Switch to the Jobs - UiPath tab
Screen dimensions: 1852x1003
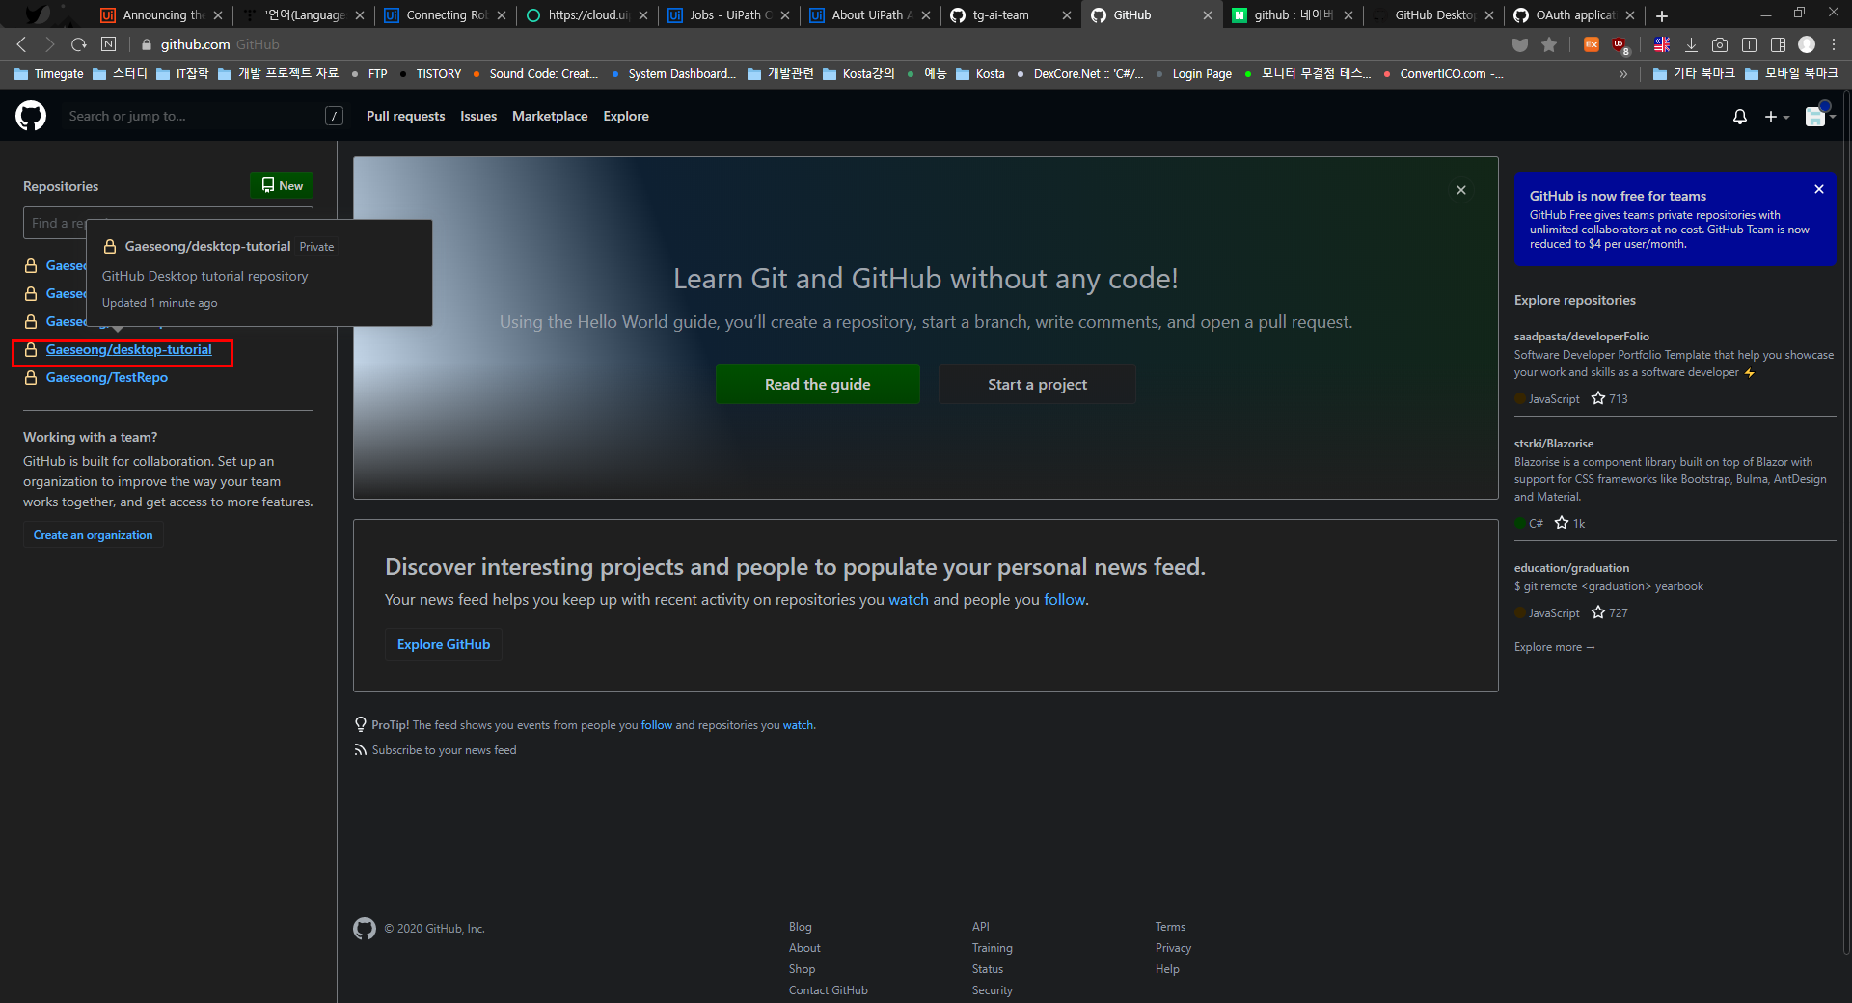[x=728, y=15]
